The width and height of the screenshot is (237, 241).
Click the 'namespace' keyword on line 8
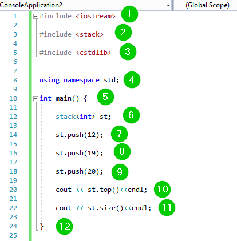pyautogui.click(x=81, y=80)
